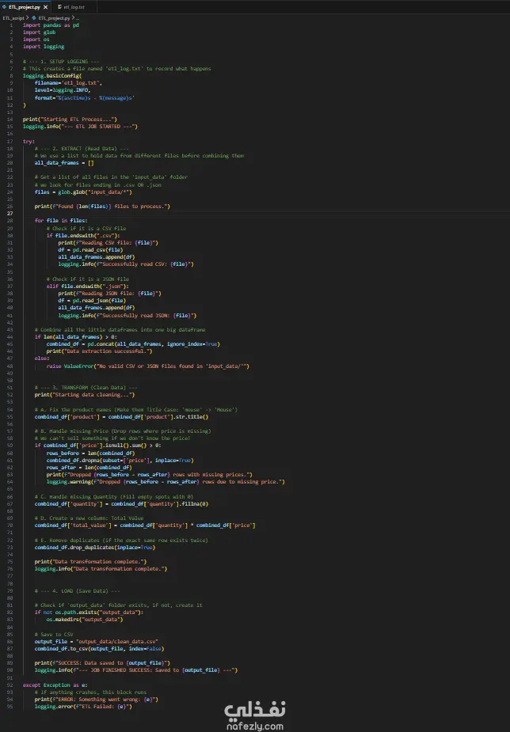Switch to the ETL_project.py editor tab
This screenshot has height=732, width=510.
[x=25, y=7]
